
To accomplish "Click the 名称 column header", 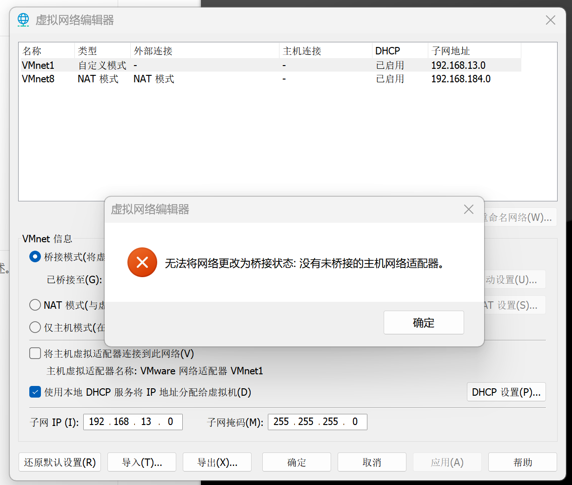I will point(47,51).
